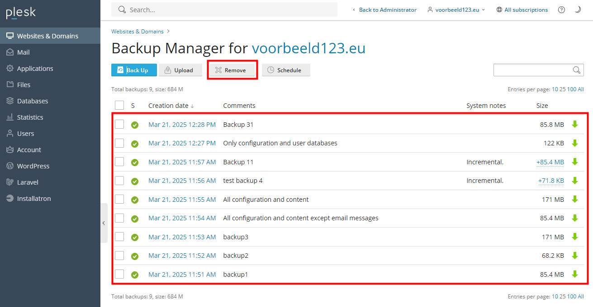Tick the checkbox for Only configuration and user databases
The width and height of the screenshot is (593, 307).
pyautogui.click(x=119, y=143)
